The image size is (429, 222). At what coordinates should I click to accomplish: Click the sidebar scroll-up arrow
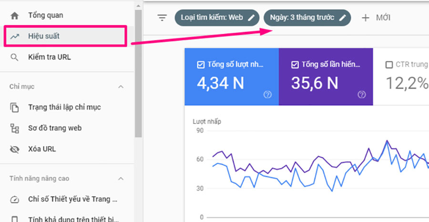point(138,5)
